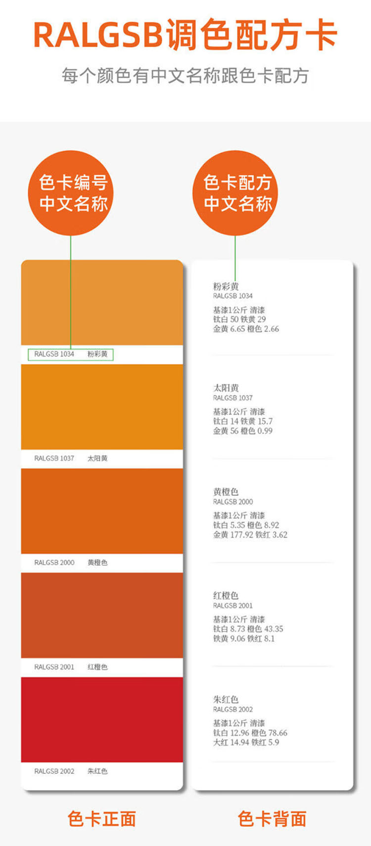Click front label text RALGSB 1034

(x=54, y=354)
